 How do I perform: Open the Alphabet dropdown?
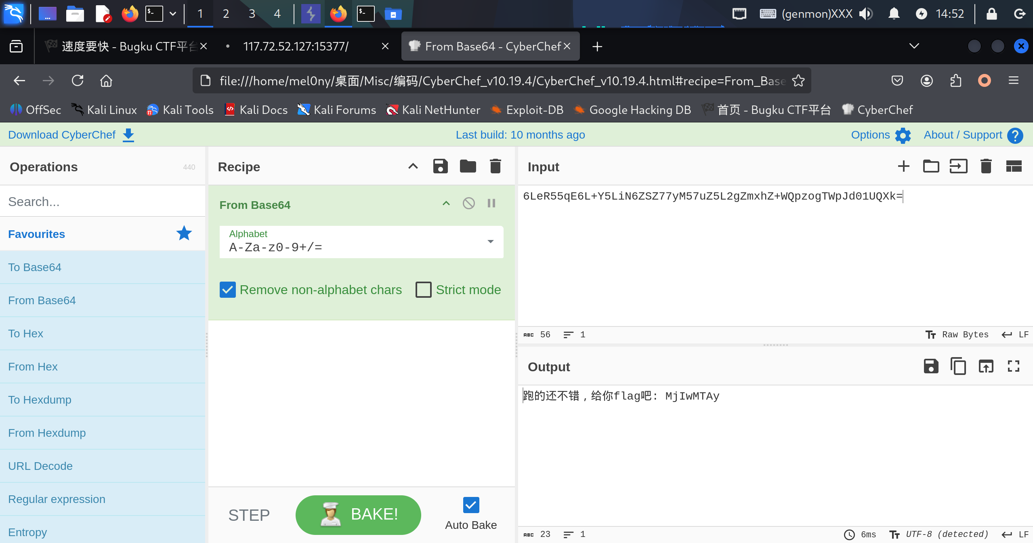[x=490, y=242]
